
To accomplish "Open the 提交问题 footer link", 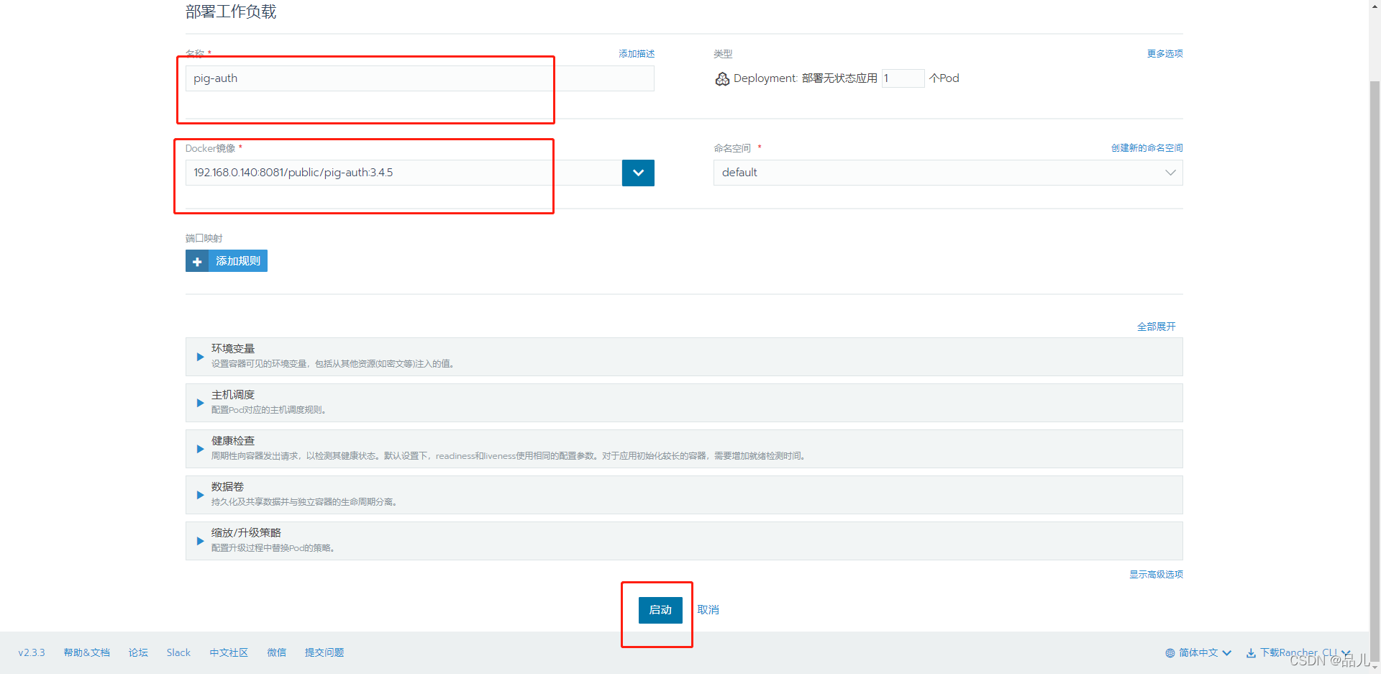I will pyautogui.click(x=324, y=653).
